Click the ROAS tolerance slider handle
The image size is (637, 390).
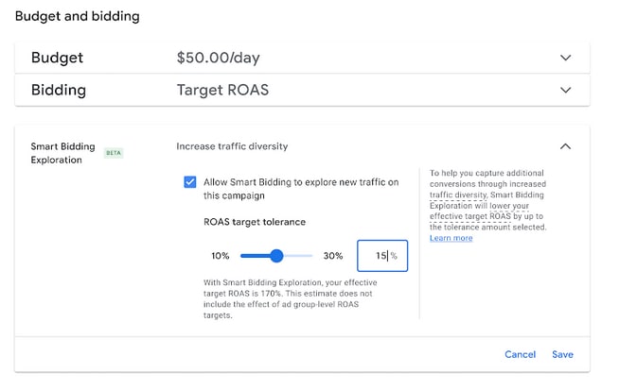click(276, 256)
